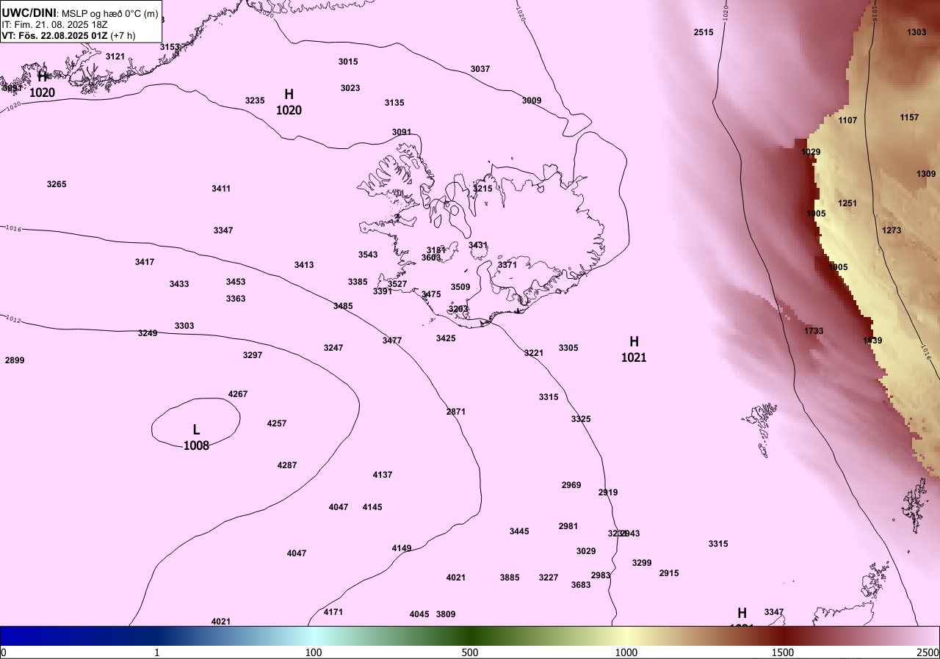940x659 pixels.
Task: Click the height value 4257
Action: point(277,423)
